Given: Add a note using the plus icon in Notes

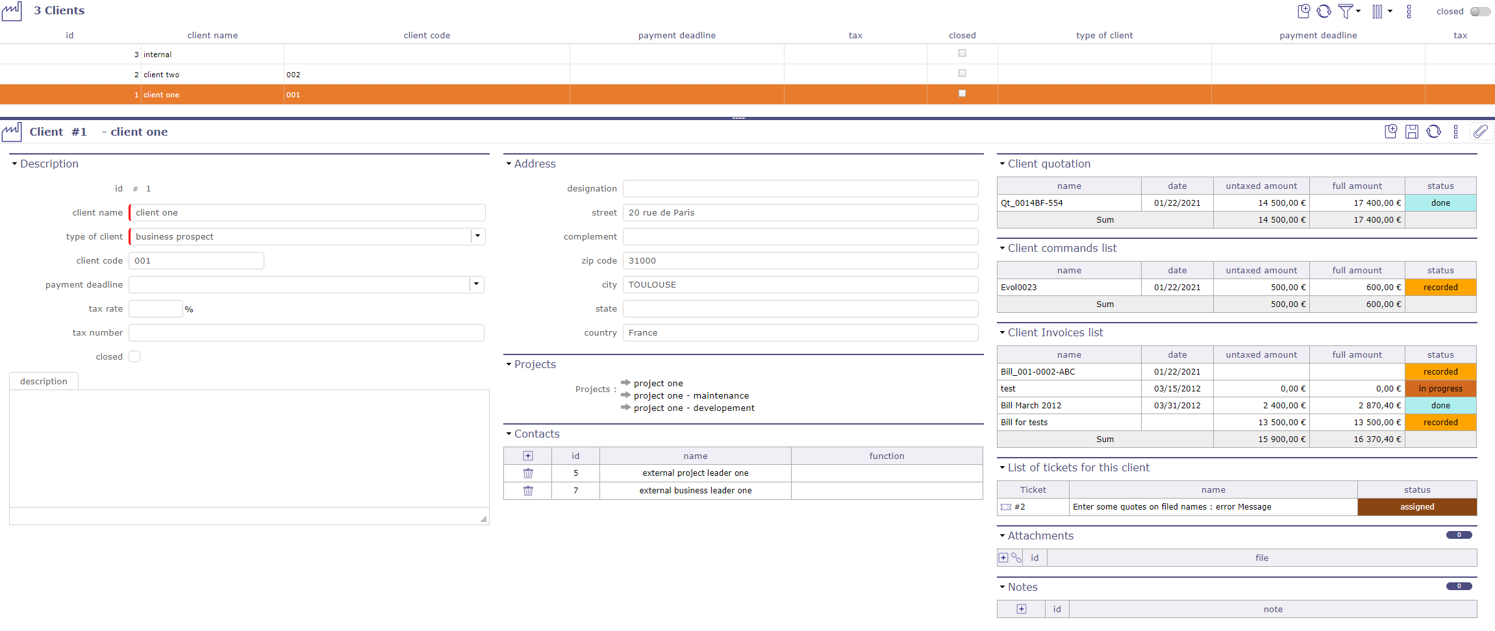Looking at the screenshot, I should pos(1020,609).
